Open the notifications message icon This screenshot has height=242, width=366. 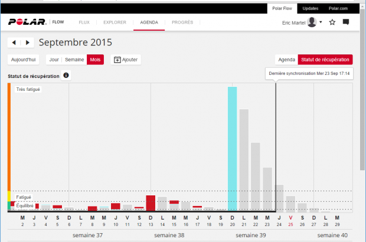coord(346,22)
